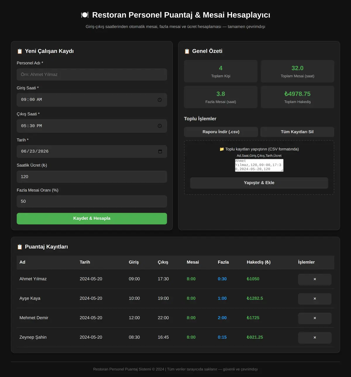Delete Mehmet Demir record with × button
Viewport: 351px width, 377px height.
click(315, 318)
